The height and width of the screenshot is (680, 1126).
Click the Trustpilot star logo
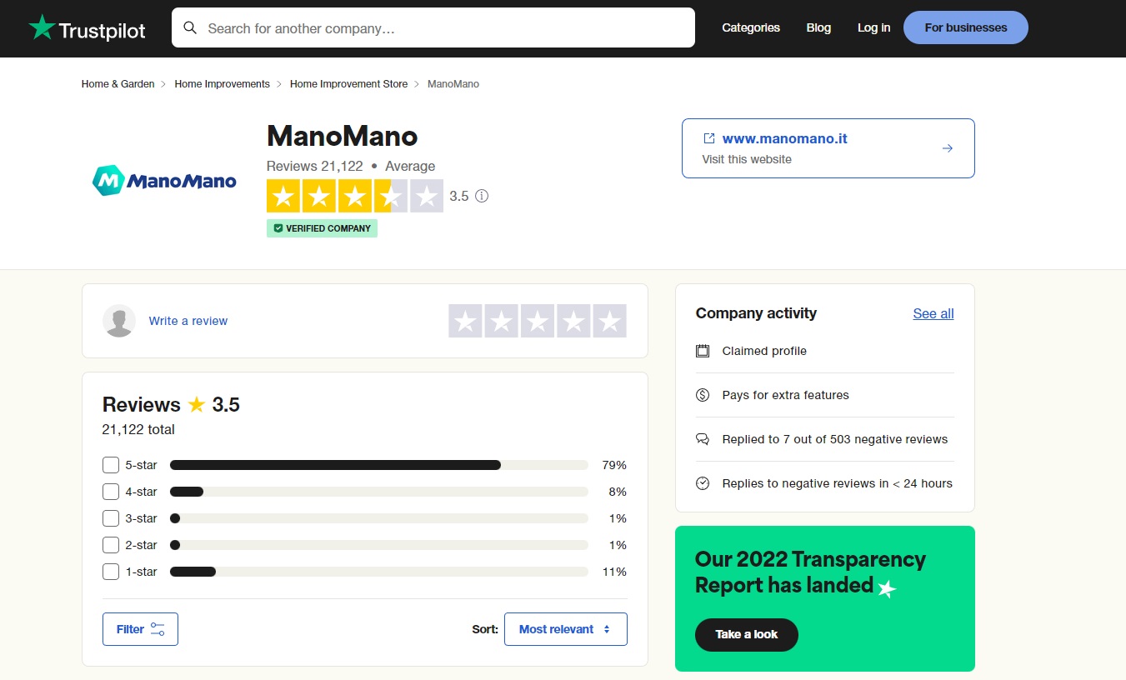pos(42,27)
